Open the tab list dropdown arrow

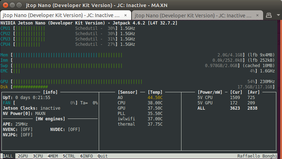278,15
